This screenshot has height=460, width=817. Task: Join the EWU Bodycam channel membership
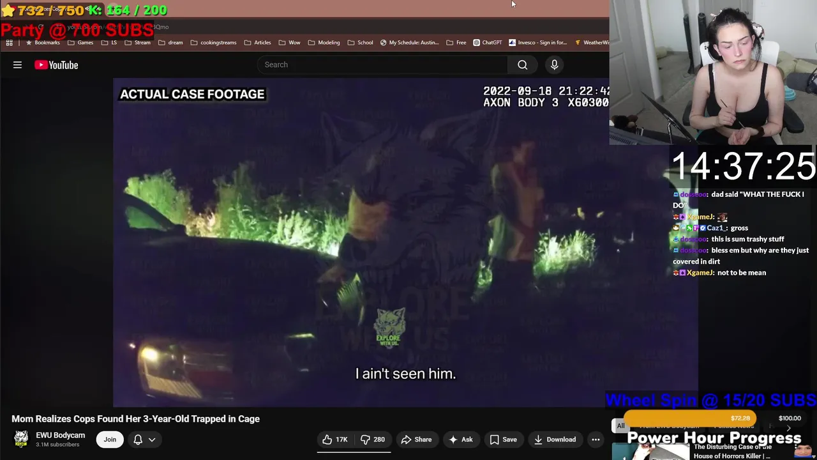pyautogui.click(x=110, y=440)
